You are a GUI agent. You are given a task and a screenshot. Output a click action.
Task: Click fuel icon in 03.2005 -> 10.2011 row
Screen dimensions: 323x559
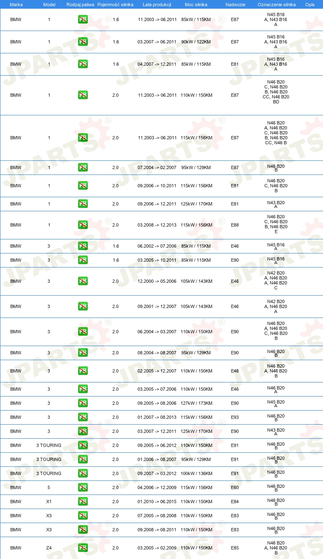coord(83,260)
